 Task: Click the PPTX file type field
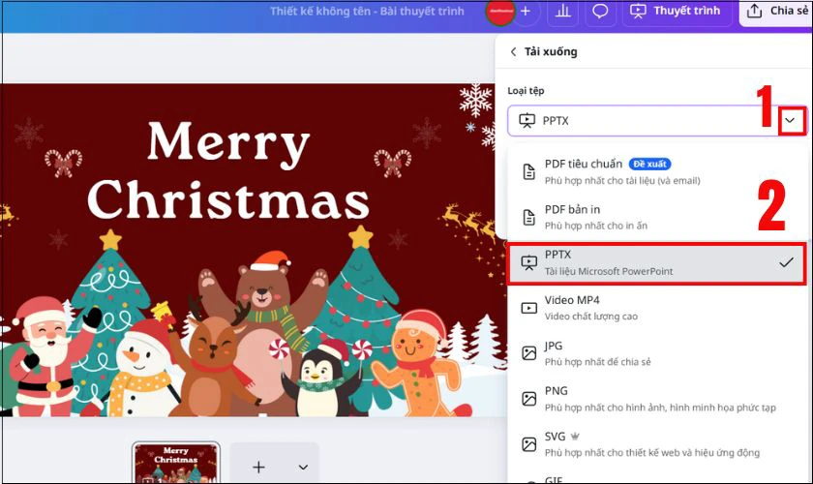656,121
